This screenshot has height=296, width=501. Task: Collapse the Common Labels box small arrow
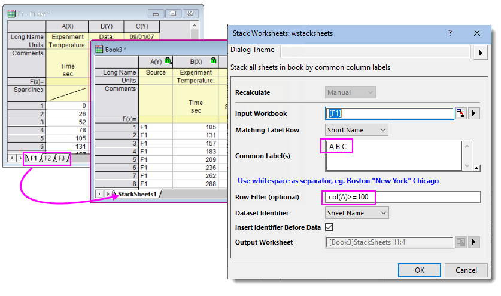click(476, 168)
